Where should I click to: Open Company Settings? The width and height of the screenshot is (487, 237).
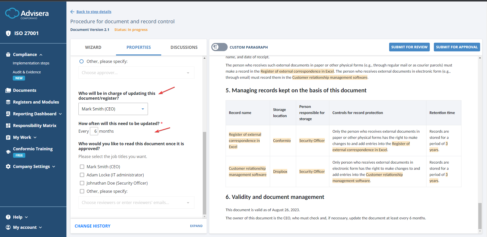point(30,166)
